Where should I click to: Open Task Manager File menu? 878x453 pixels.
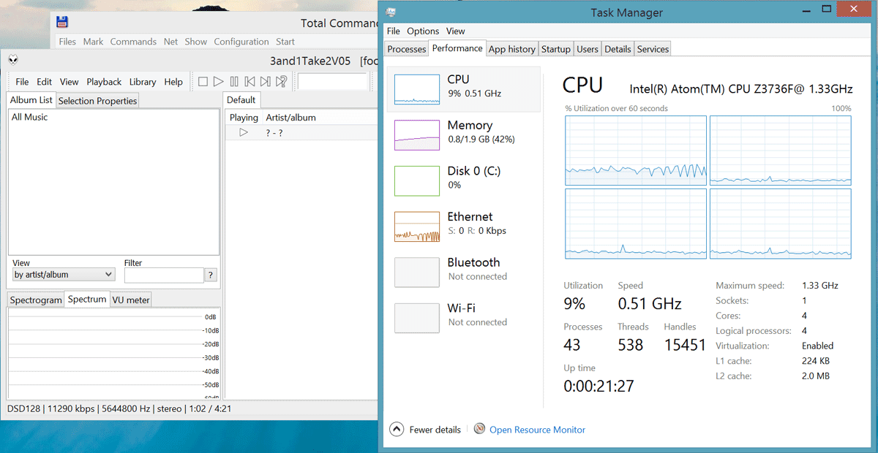(394, 31)
